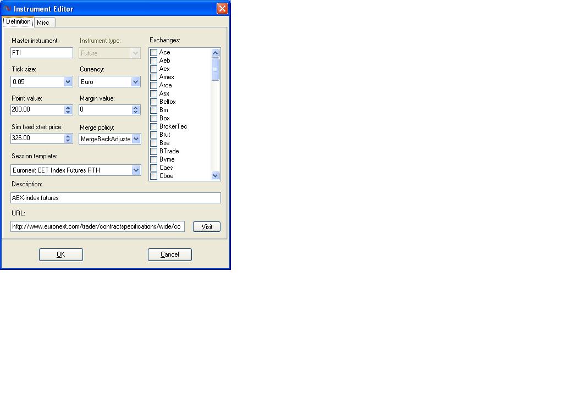Enable the Aeb exchange checkbox
Viewport: 563px width, 416px height.
coord(154,60)
